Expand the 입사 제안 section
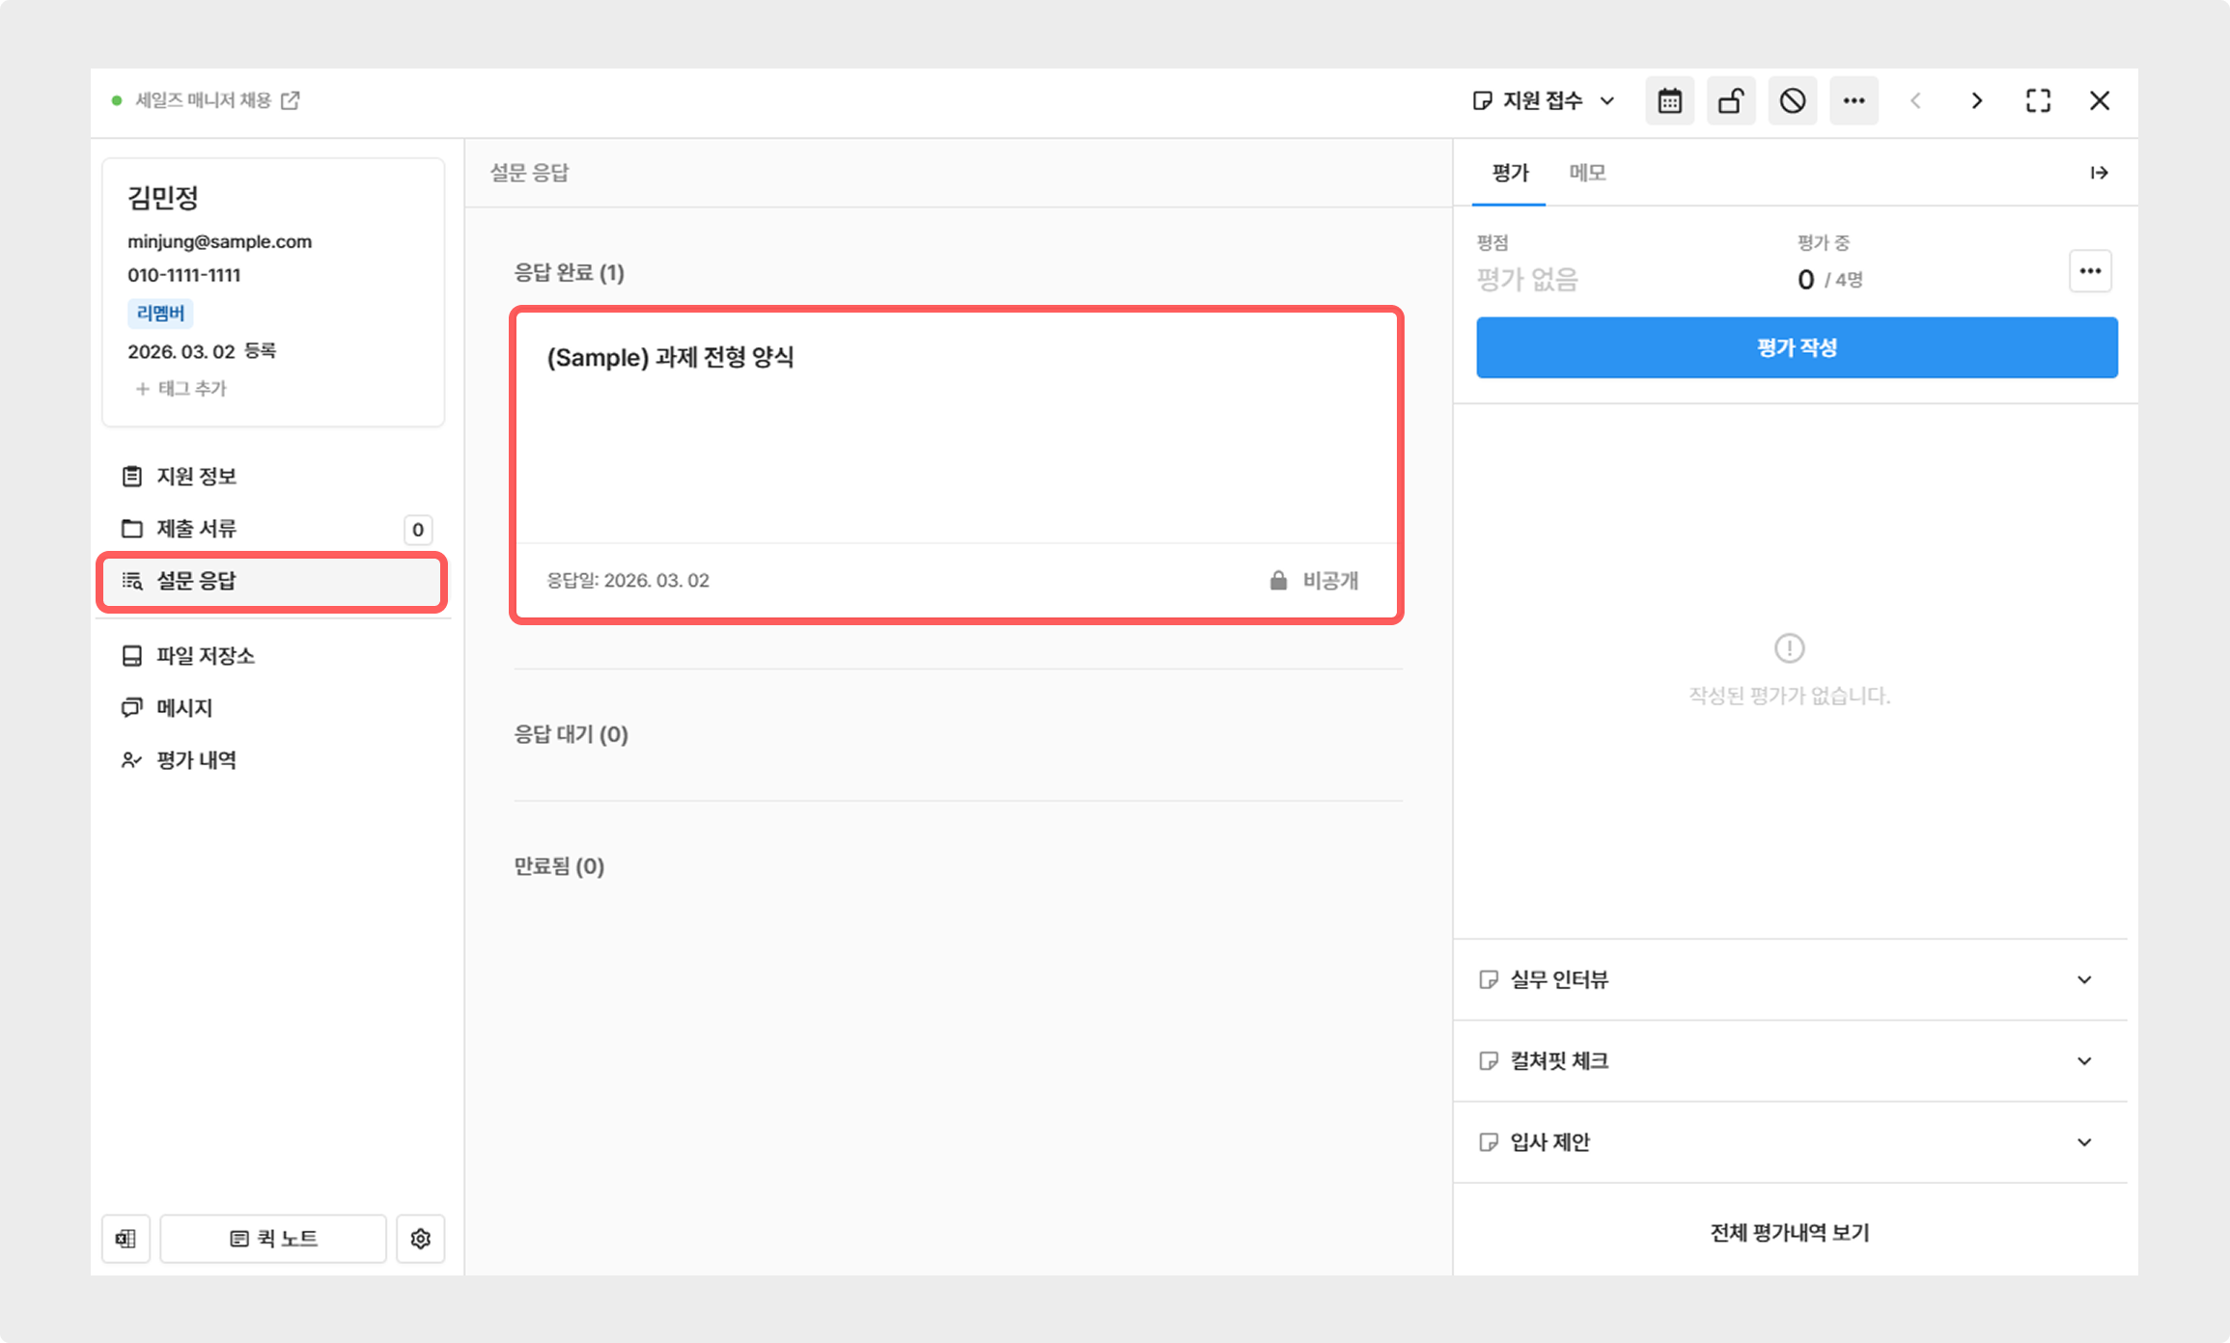This screenshot has width=2230, height=1343. point(1790,1141)
